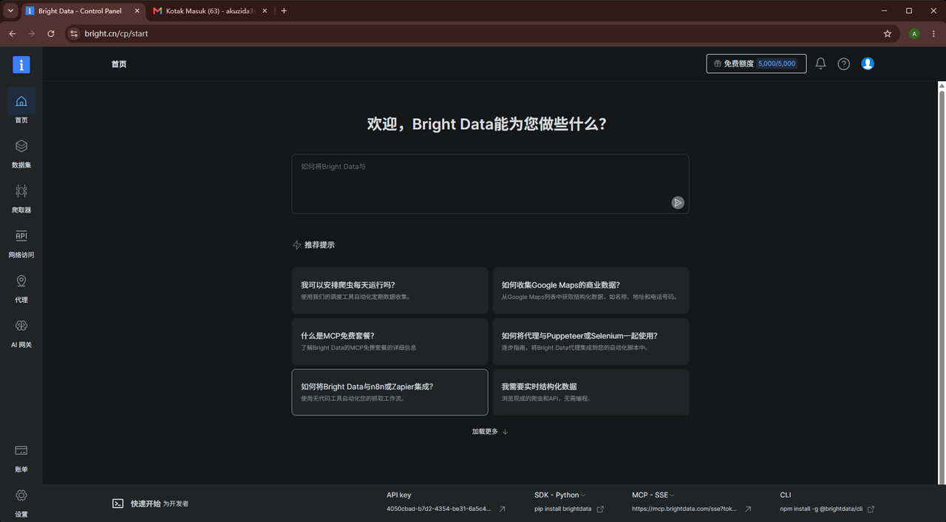Image resolution: width=946 pixels, height=522 pixels.
Task: Open the 账单 billing sidebar icon
Action: [21, 450]
